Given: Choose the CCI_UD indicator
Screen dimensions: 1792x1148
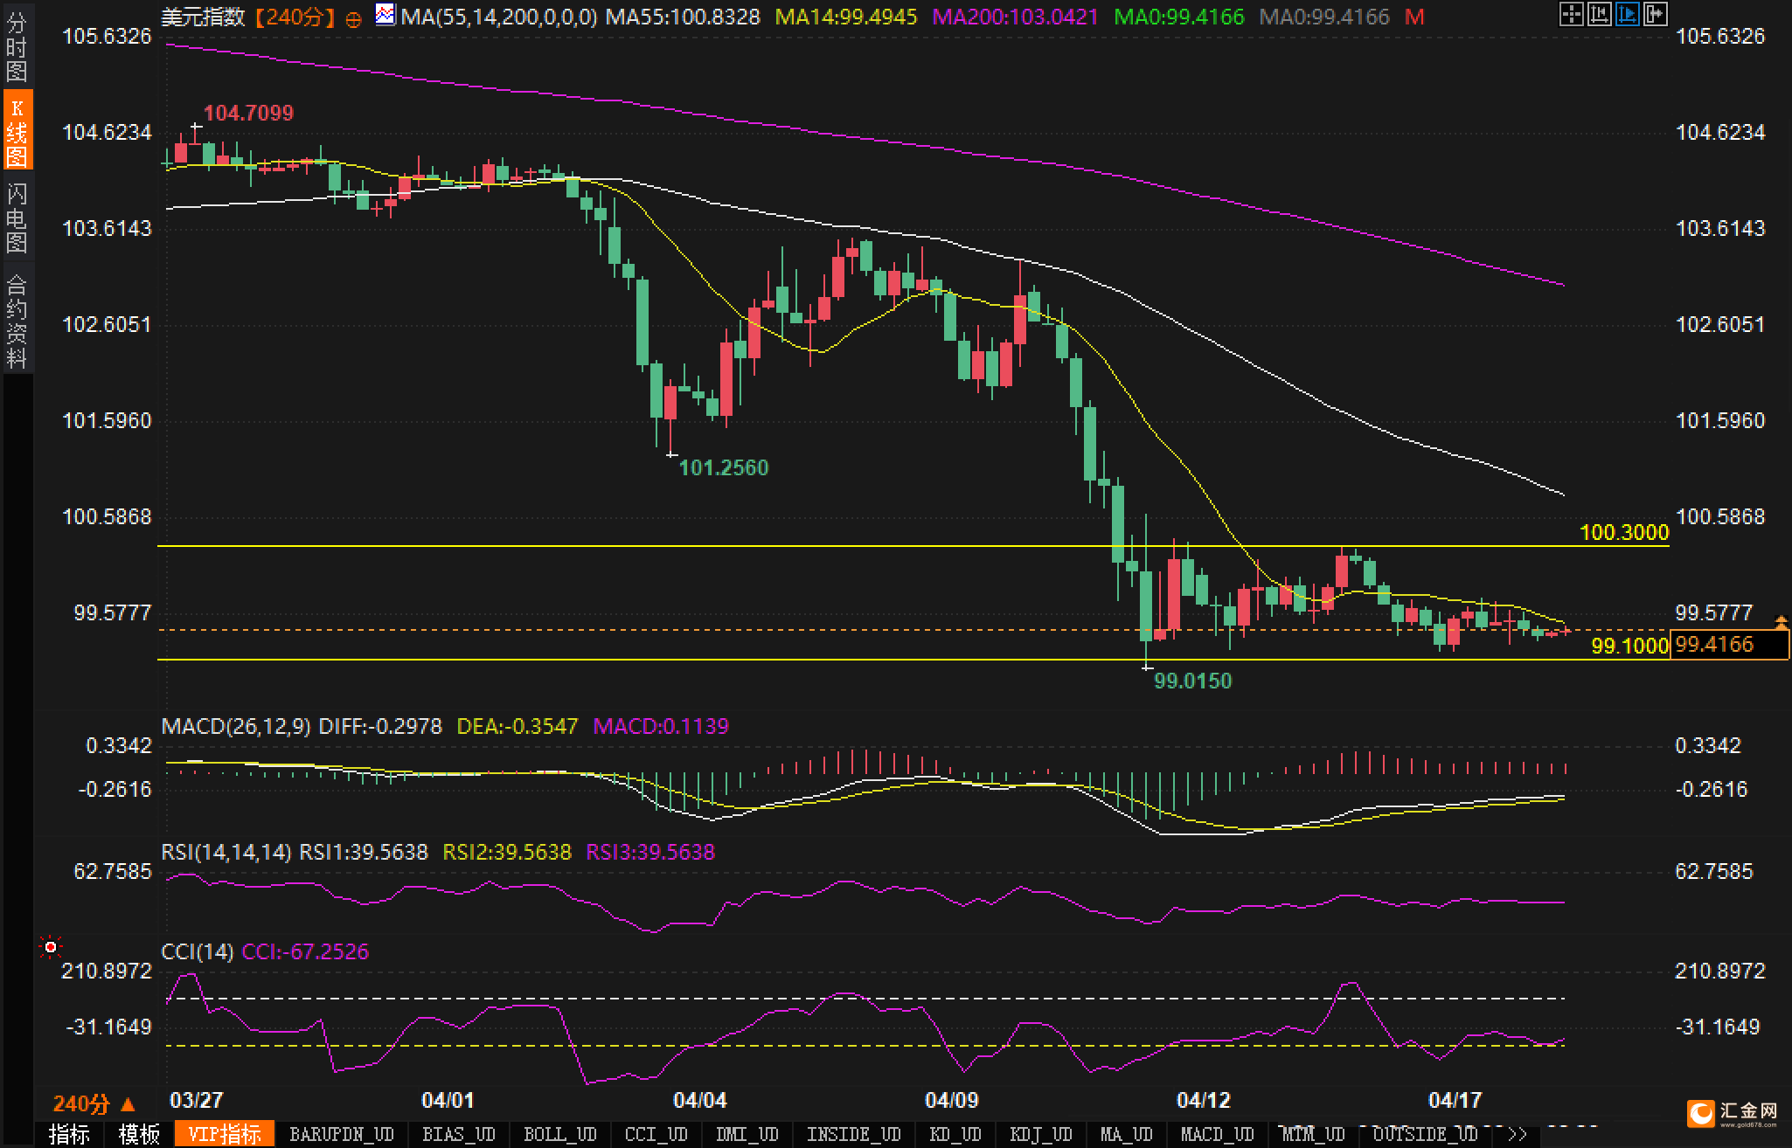Looking at the screenshot, I should tap(656, 1134).
